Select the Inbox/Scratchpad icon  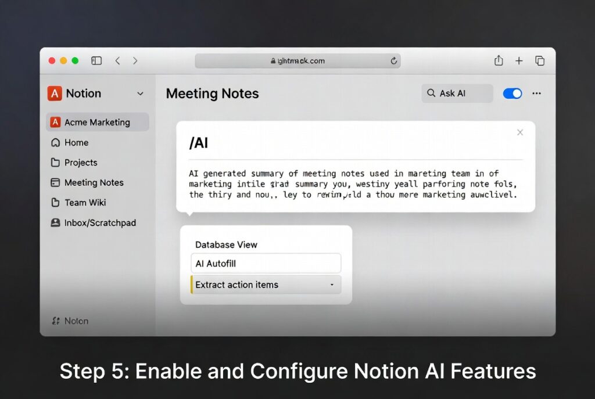point(55,222)
